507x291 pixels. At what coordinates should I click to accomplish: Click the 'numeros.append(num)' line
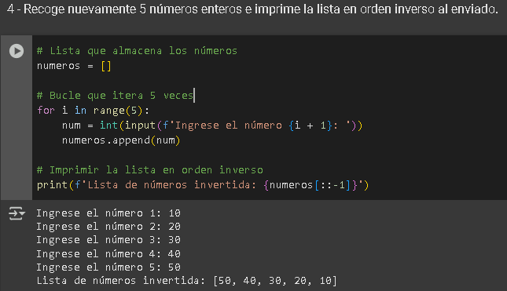[121, 140]
